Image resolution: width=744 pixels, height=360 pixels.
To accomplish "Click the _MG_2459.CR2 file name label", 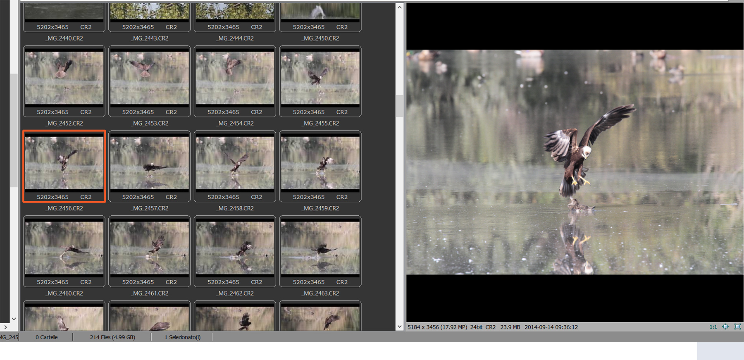I will point(320,208).
